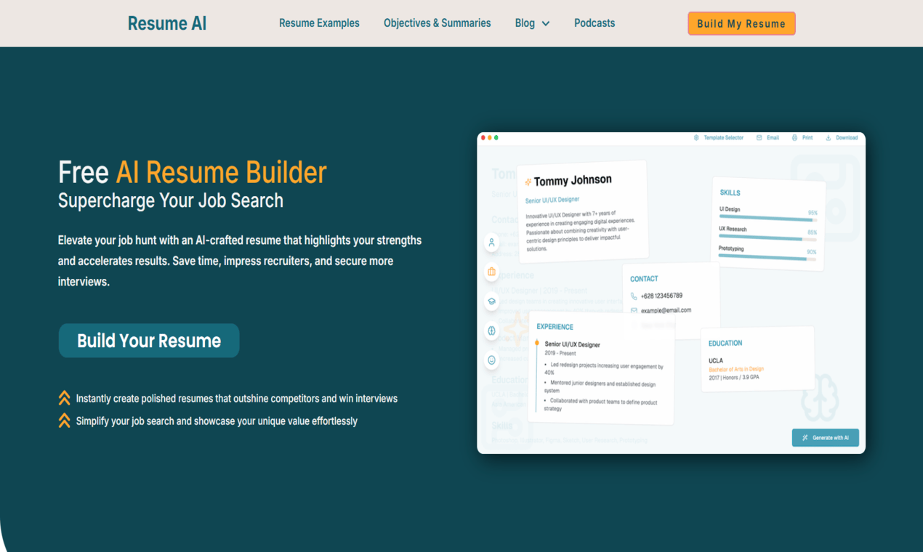923x552 pixels.
Task: Click the smiley face icon in the sidebar
Action: click(491, 359)
